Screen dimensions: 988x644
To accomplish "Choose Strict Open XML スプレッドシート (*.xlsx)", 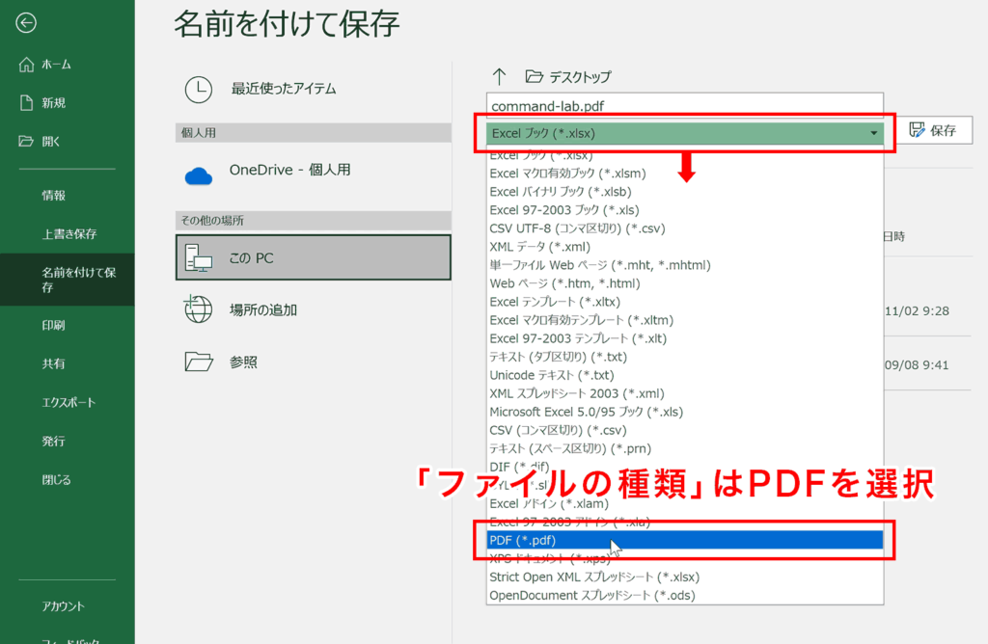I will 685,577.
